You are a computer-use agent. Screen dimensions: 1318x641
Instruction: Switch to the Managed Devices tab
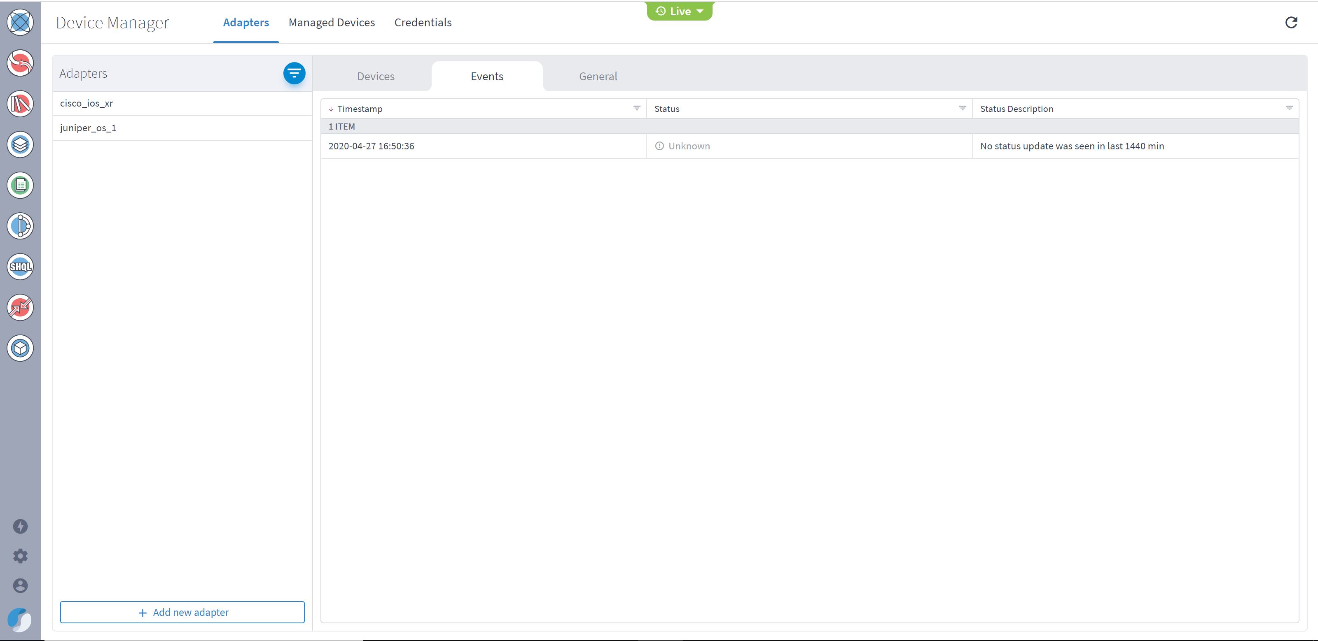coord(332,23)
